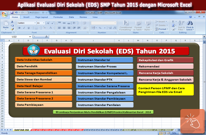
Task: Open Sort & Filter options
Action: tap(181, 26)
